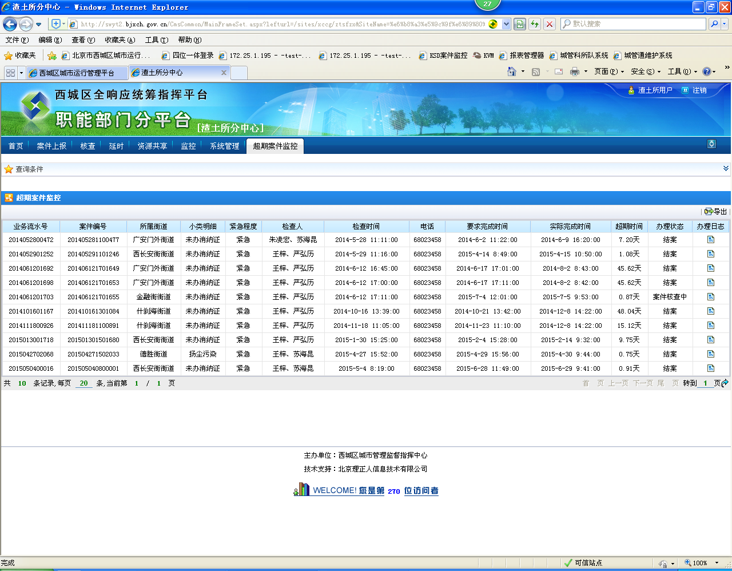Click the Quick Tabs grid icon
Viewport: 732px width, 571px height.
(10, 73)
